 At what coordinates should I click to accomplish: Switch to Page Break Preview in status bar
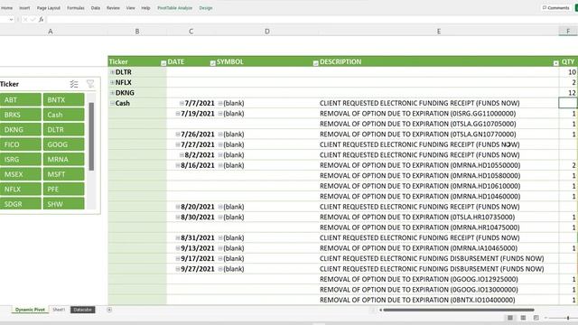click(x=536, y=318)
